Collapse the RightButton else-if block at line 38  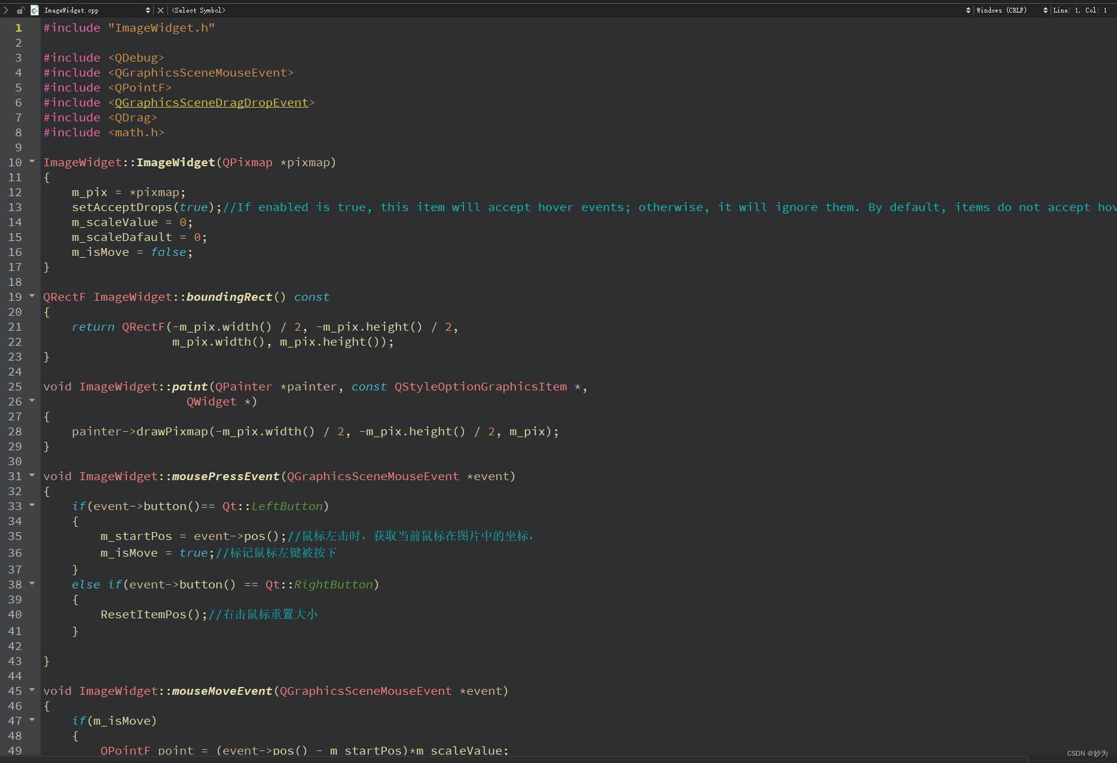(x=32, y=585)
